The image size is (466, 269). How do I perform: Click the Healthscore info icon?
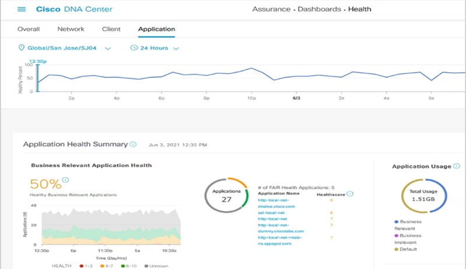pyautogui.click(x=349, y=194)
